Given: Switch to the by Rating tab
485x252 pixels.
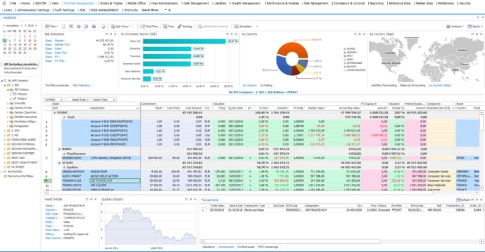Looking at the screenshot, I should 266,85.
